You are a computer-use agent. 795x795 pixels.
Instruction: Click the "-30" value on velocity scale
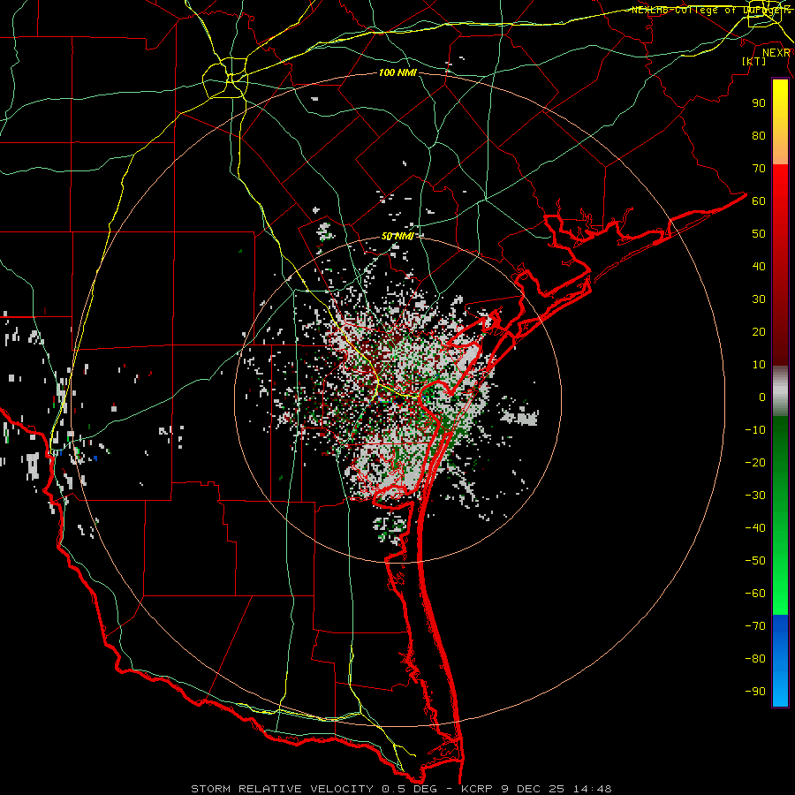tap(755, 496)
